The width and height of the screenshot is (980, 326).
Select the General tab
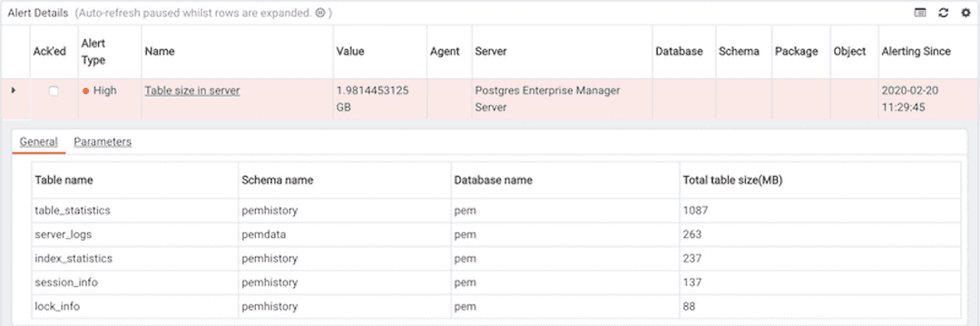click(39, 142)
